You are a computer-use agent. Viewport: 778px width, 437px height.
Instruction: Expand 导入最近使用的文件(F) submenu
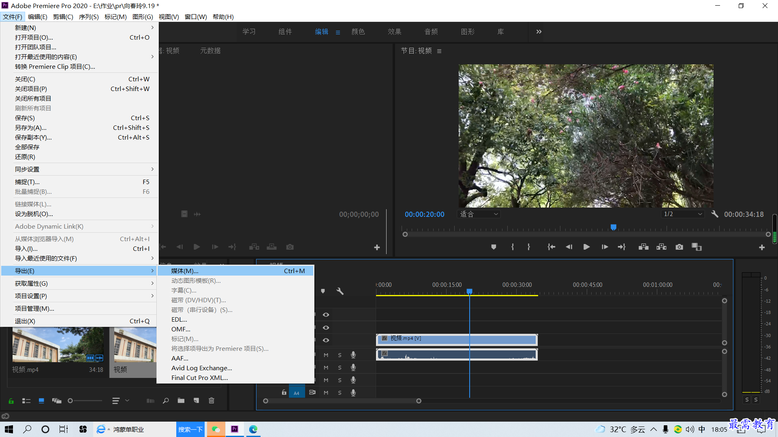click(x=79, y=258)
